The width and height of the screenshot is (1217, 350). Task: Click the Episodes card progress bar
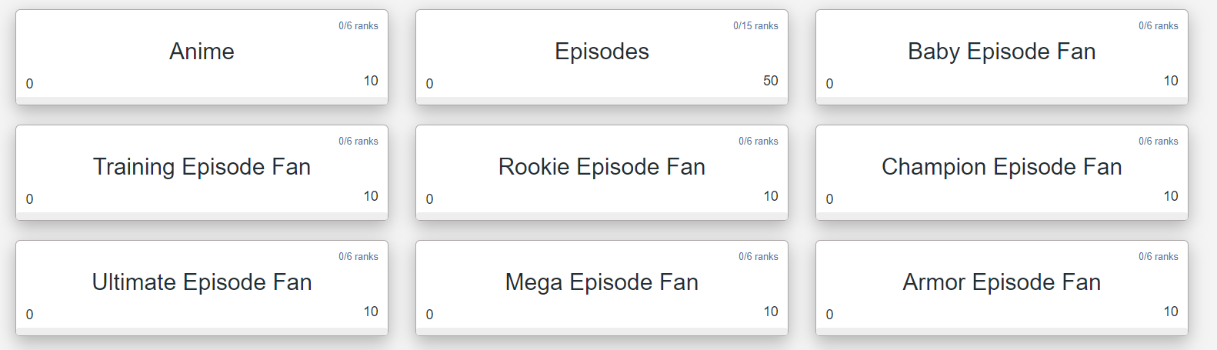coord(602,100)
